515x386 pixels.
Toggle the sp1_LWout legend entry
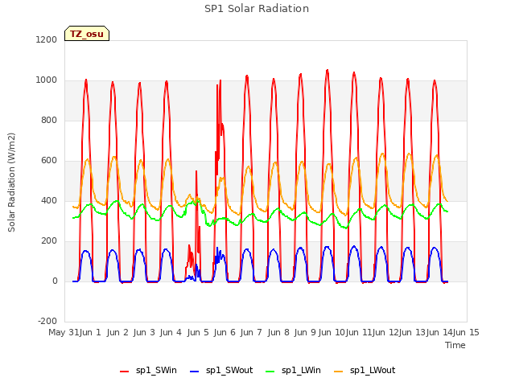click(x=365, y=371)
